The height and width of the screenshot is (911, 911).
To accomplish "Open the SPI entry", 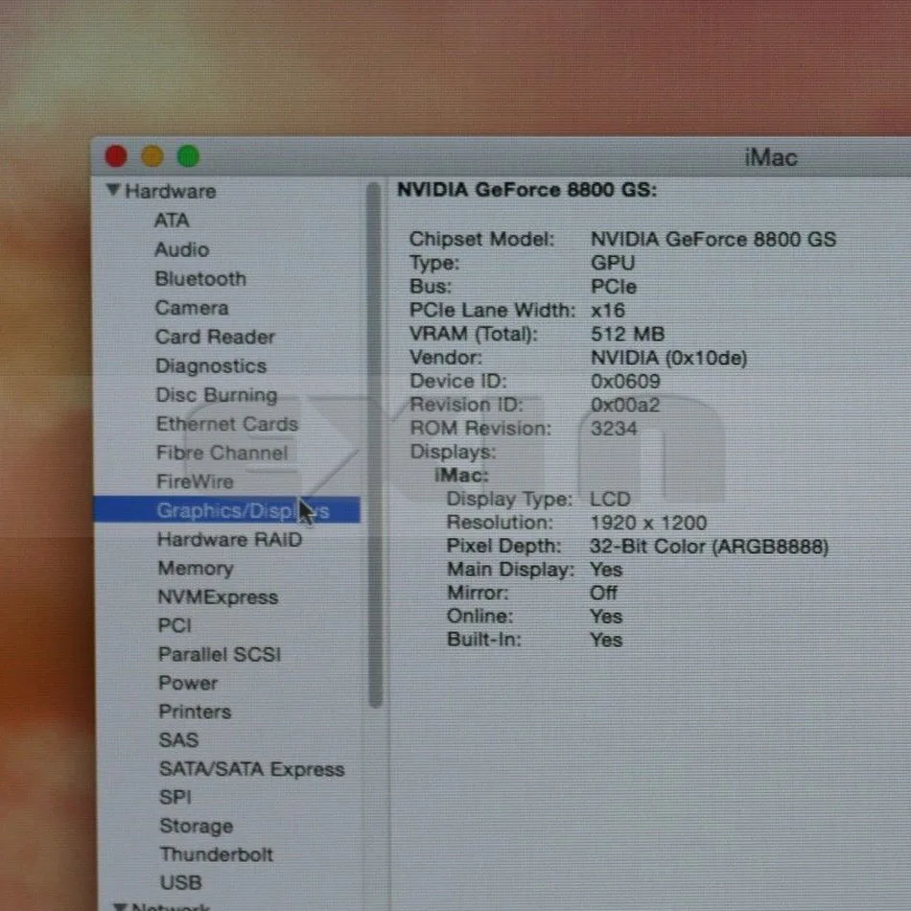I will tap(175, 797).
